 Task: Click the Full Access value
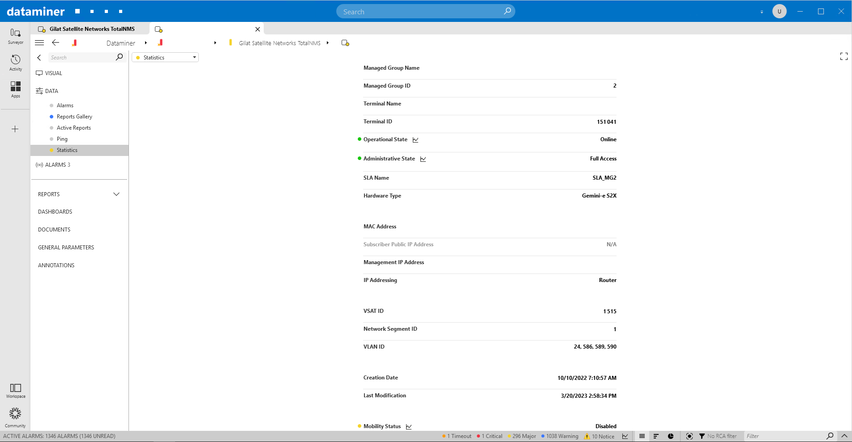tap(603, 159)
